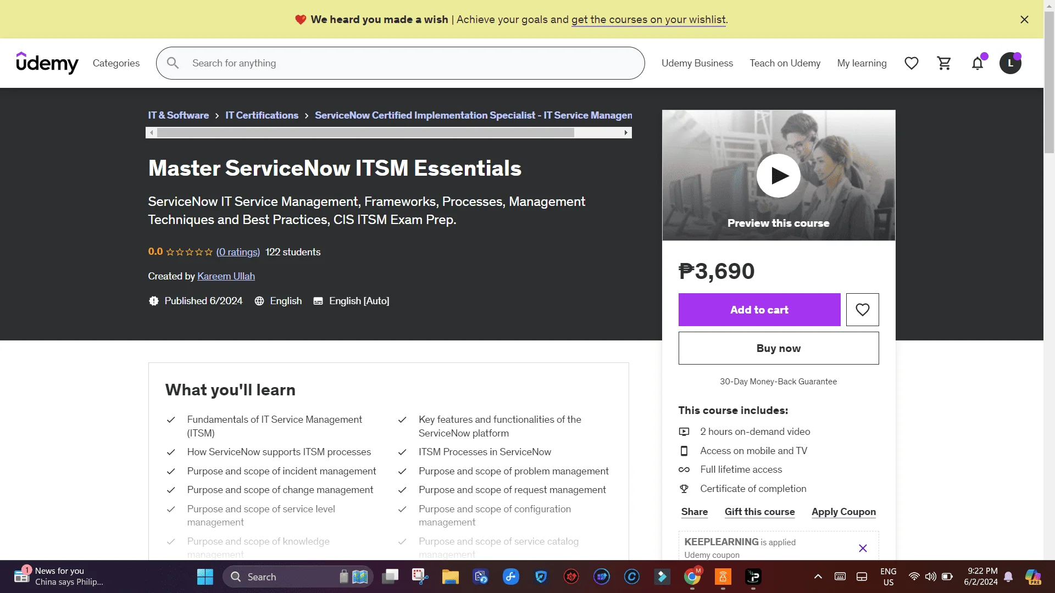
Task: Click Published 6/2024 text
Action: [x=203, y=301]
